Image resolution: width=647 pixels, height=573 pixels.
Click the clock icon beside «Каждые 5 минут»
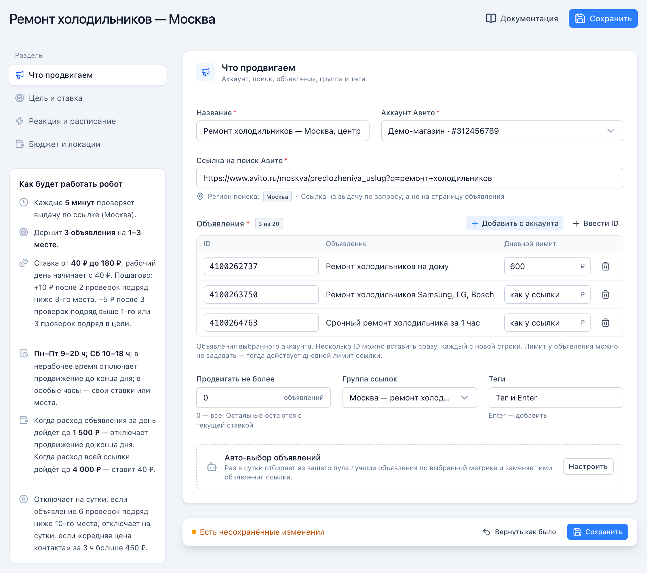click(x=24, y=203)
